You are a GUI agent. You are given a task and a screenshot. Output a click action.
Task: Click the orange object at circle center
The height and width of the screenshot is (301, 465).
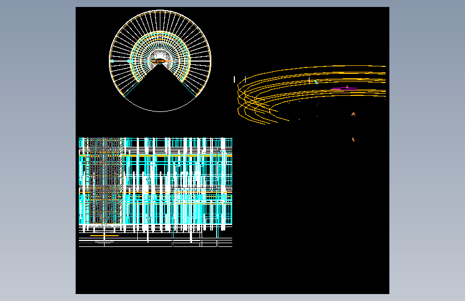(159, 62)
